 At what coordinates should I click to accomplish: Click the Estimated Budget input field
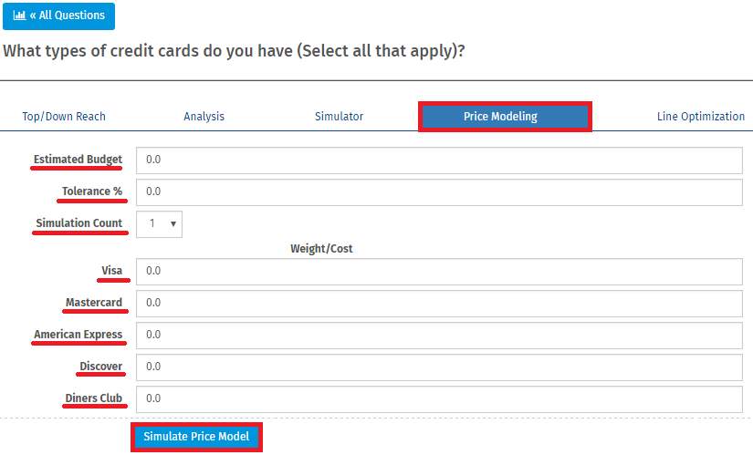pos(439,160)
